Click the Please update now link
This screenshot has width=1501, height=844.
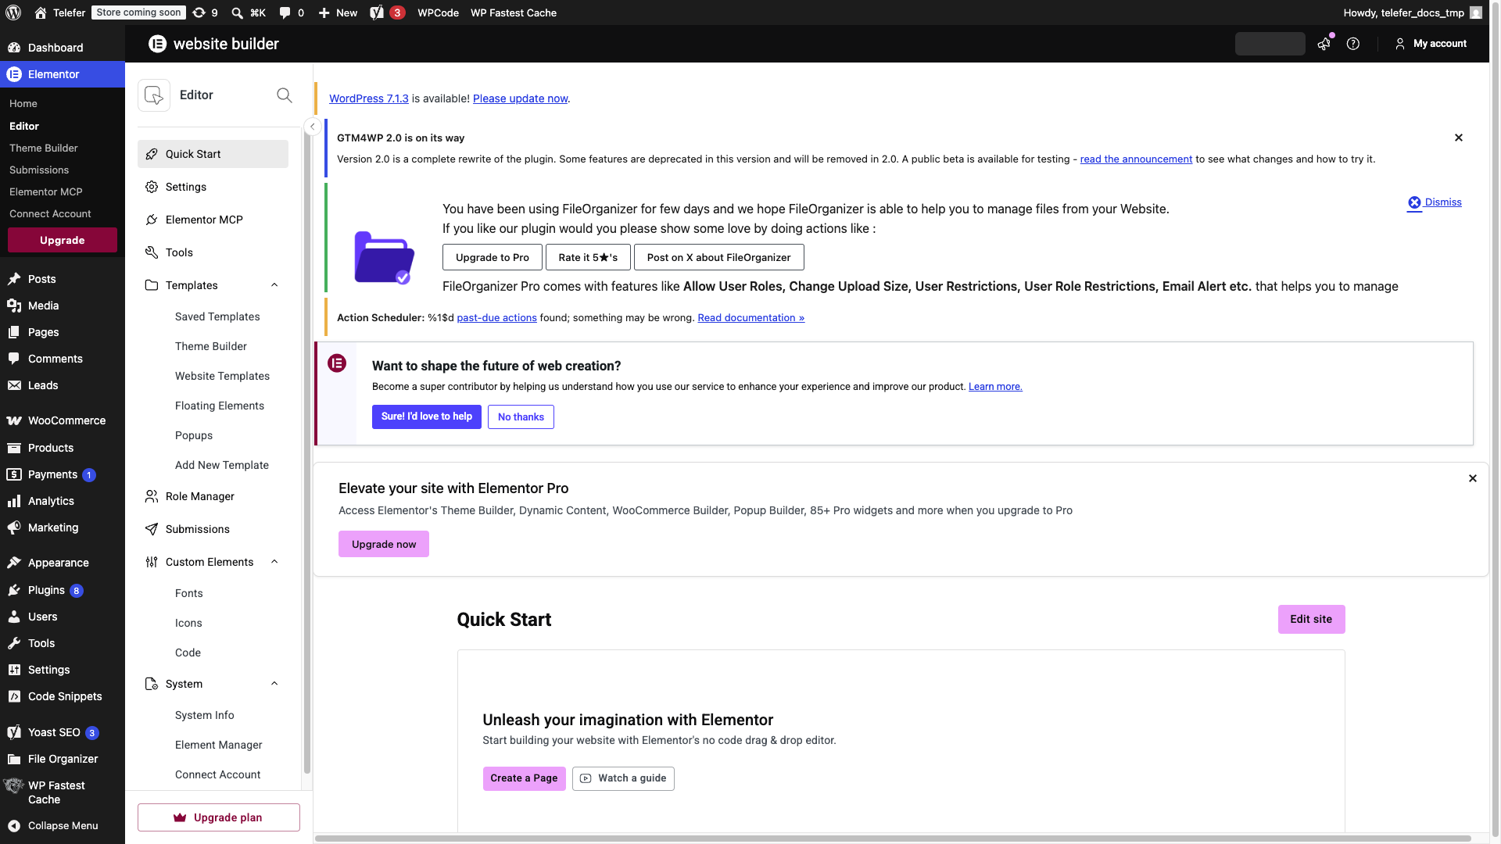pos(520,98)
